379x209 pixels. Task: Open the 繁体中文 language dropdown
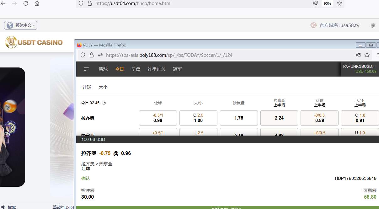coord(21,25)
